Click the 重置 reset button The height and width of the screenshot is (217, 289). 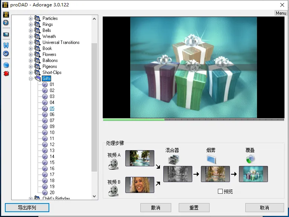coord(194,208)
